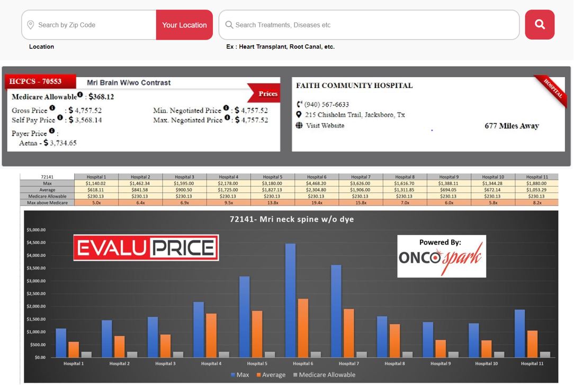
Task: Click the magnifier icon in treatments search
Action: click(x=229, y=25)
